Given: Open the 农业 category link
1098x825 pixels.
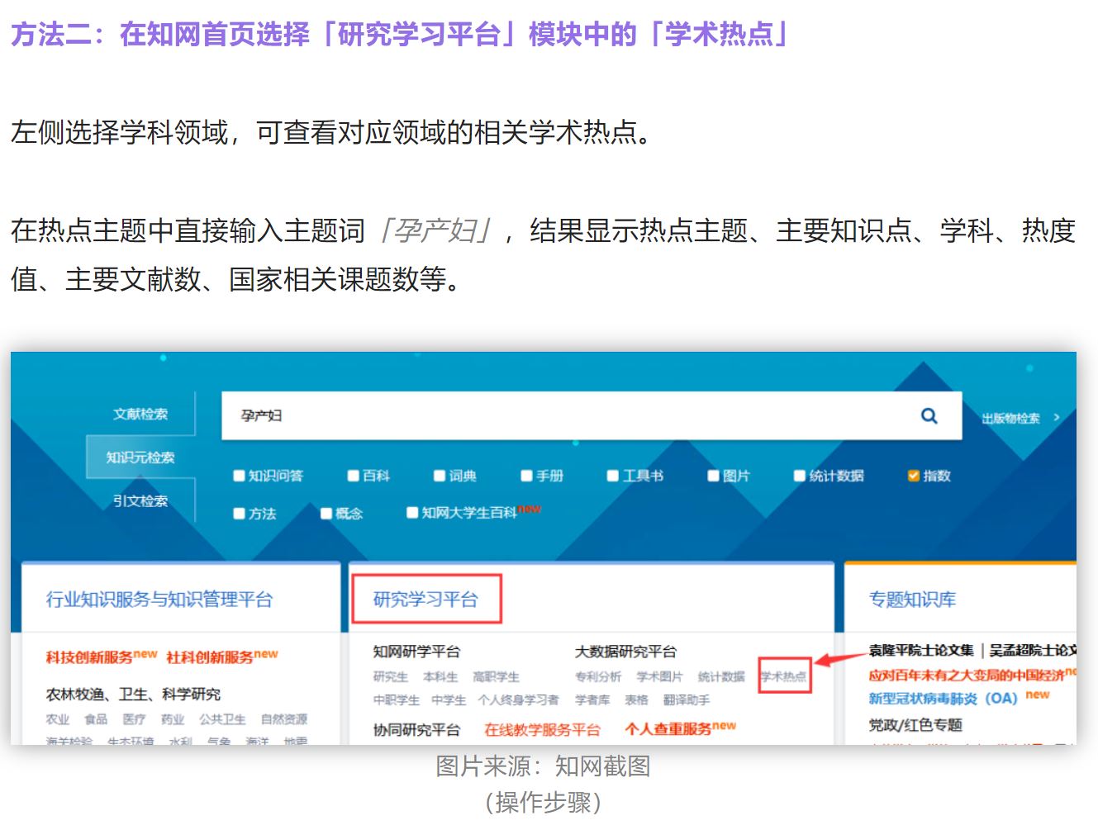Looking at the screenshot, I should point(58,719).
